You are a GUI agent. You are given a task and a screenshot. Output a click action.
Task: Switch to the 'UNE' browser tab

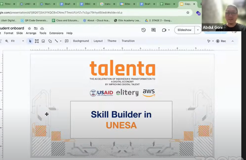coord(28,4)
